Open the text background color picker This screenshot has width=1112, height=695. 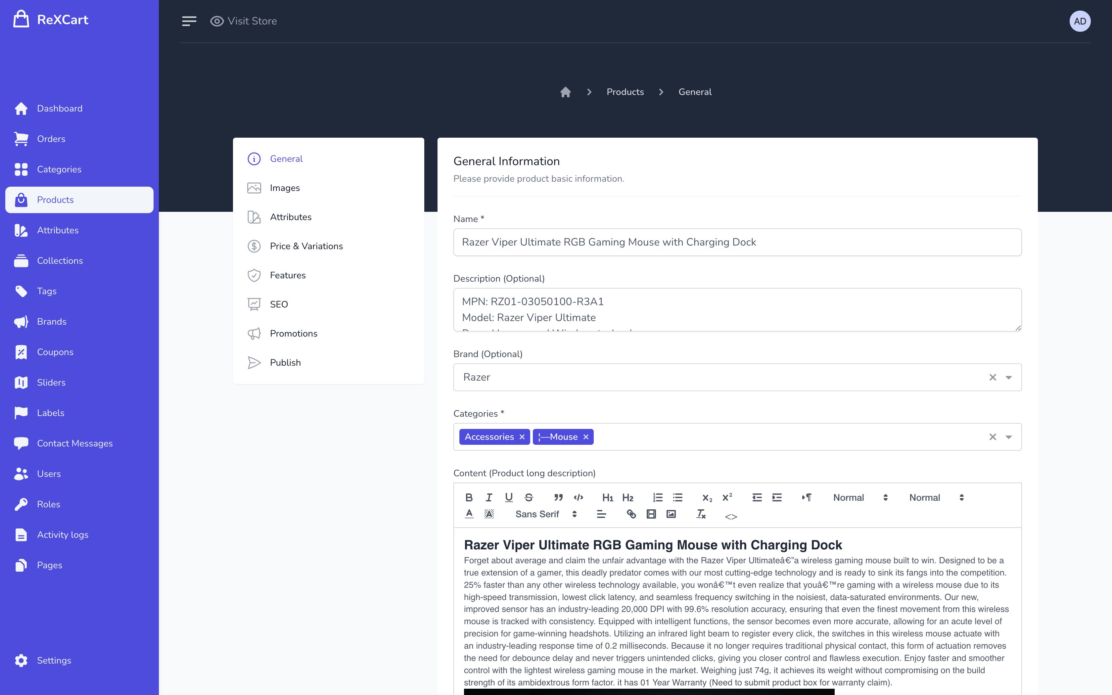489,514
